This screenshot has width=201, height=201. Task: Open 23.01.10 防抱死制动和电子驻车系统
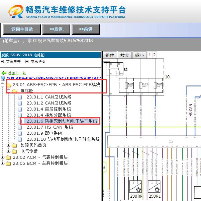63,139
